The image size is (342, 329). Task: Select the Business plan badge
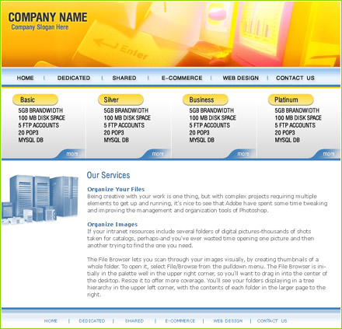(205, 100)
